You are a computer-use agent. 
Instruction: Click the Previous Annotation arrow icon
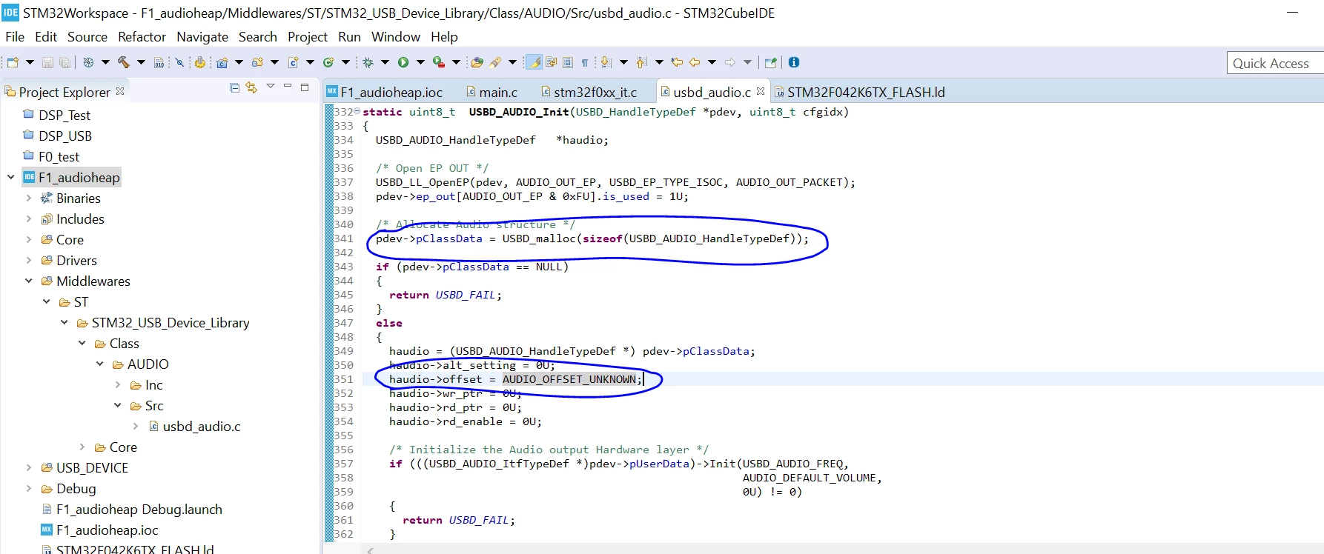point(642,63)
